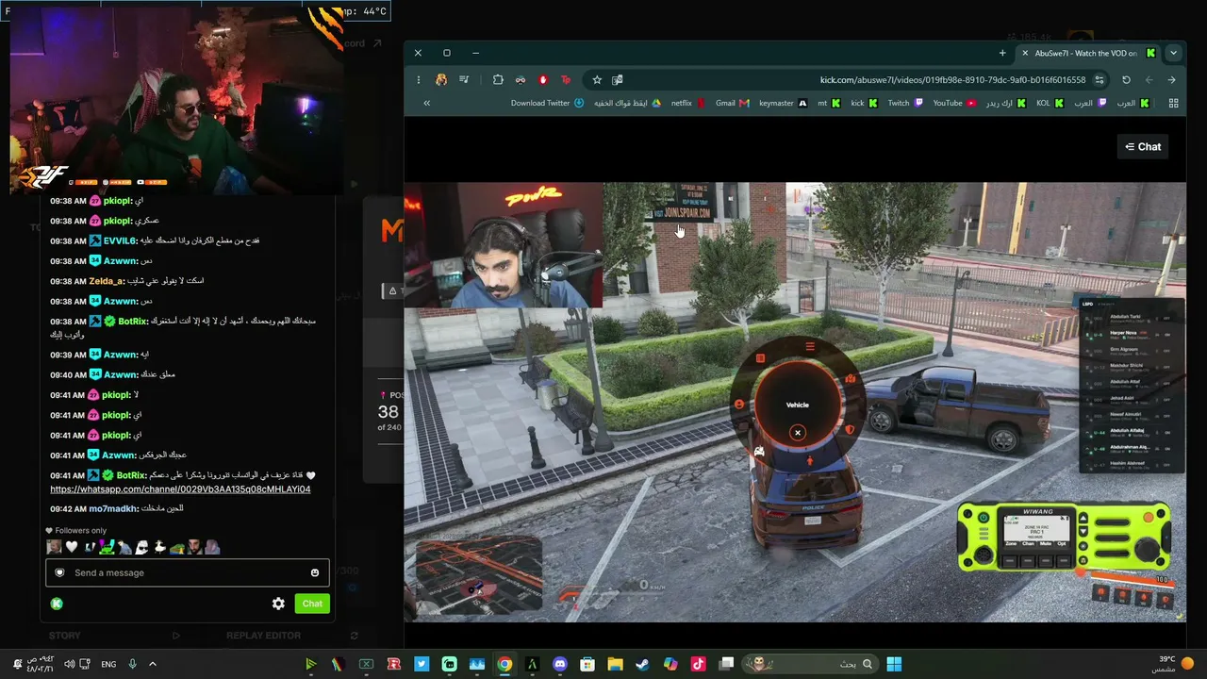Click the taskbar search box
The image size is (1207, 679).
[809, 664]
